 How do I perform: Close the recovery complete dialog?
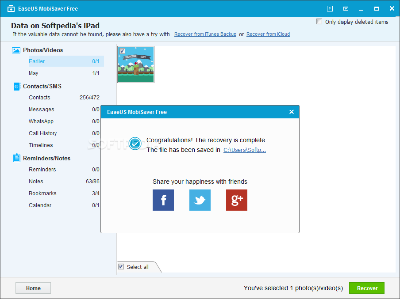pos(292,112)
